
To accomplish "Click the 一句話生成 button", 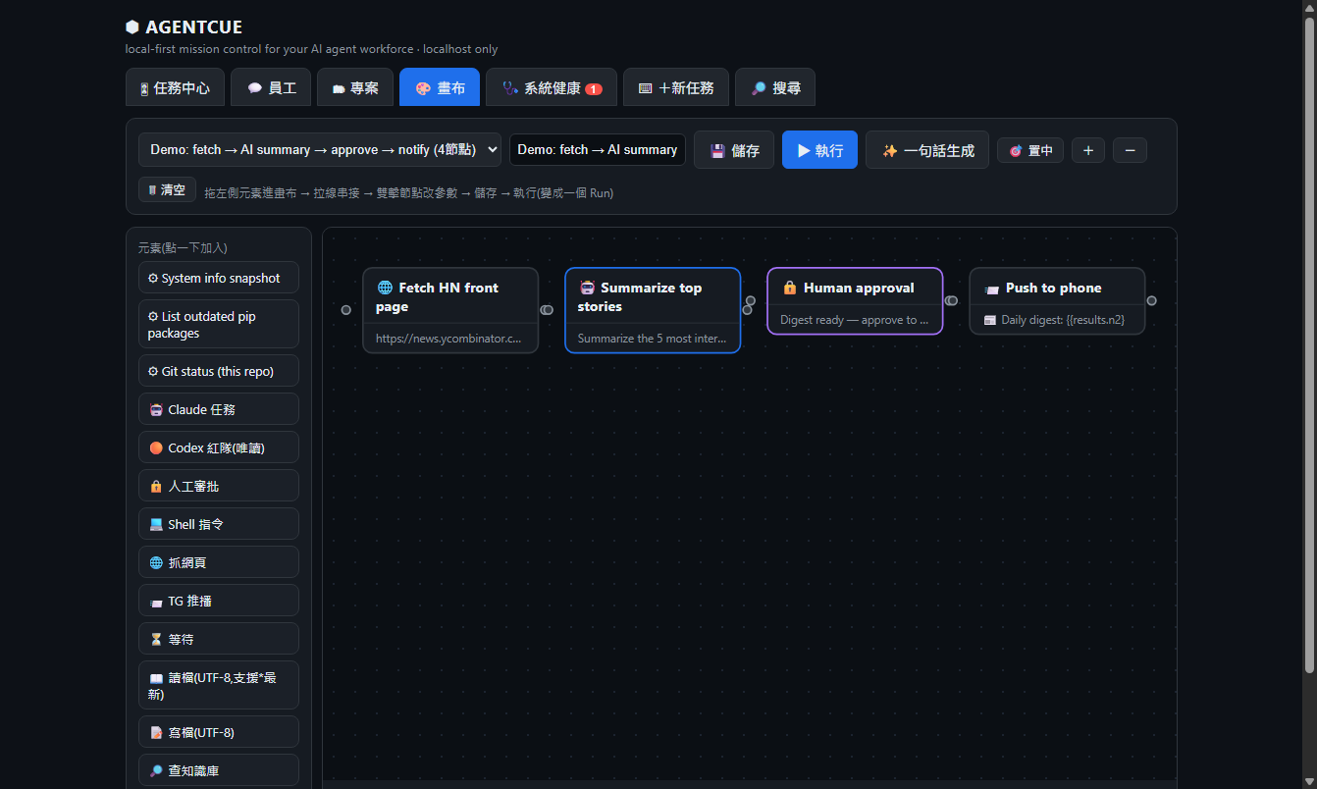I will [x=927, y=150].
